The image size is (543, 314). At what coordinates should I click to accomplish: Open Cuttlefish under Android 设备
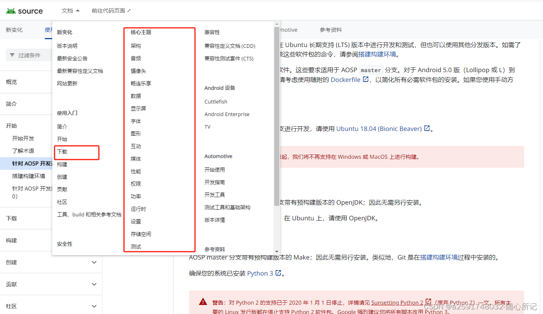click(x=216, y=102)
